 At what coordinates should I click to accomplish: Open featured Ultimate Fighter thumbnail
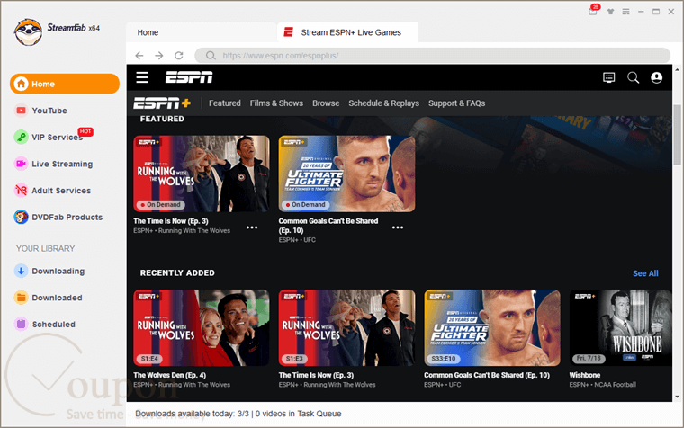pyautogui.click(x=346, y=174)
